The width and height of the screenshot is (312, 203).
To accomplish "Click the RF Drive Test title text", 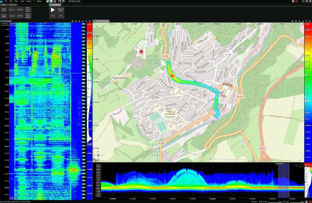I will 75,1.
